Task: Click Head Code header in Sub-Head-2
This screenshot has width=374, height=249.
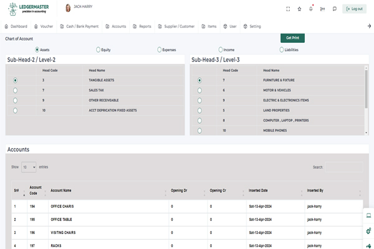Action: pyautogui.click(x=50, y=70)
